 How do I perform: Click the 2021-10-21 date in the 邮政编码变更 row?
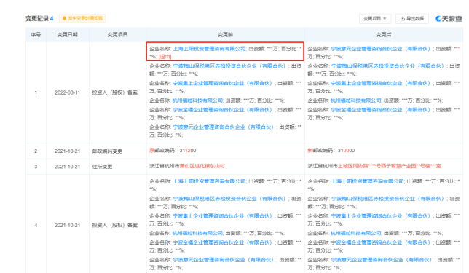point(67,151)
